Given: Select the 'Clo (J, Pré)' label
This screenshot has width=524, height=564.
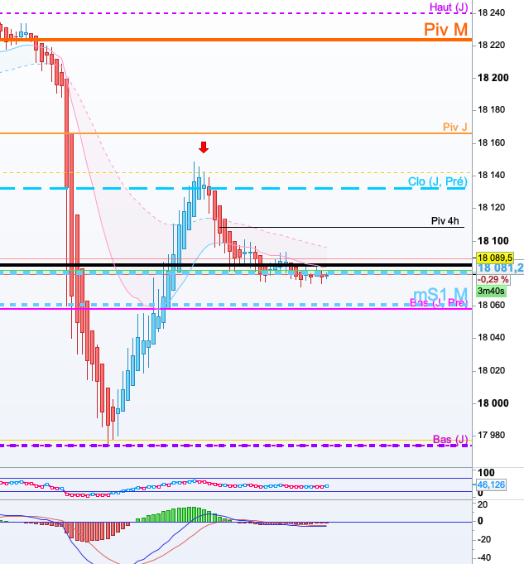Looking at the screenshot, I should 438,181.
